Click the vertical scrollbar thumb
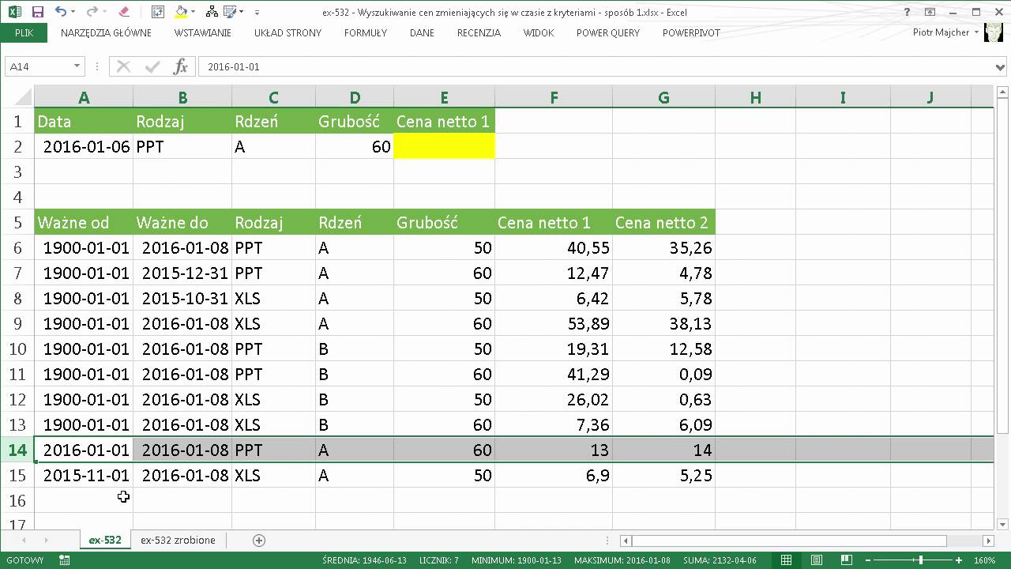1011x569 pixels. [1002, 266]
